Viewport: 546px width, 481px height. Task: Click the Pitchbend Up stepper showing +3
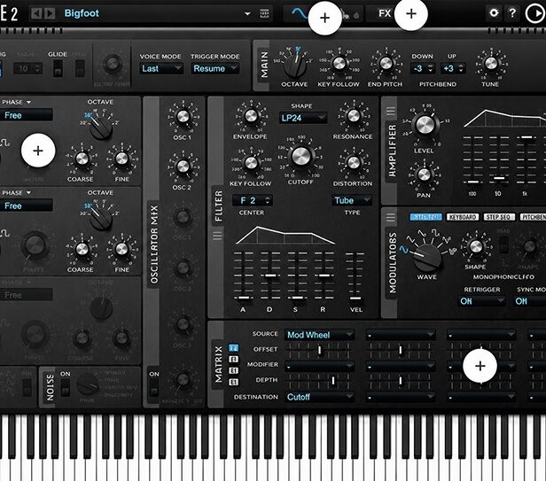[x=453, y=68]
